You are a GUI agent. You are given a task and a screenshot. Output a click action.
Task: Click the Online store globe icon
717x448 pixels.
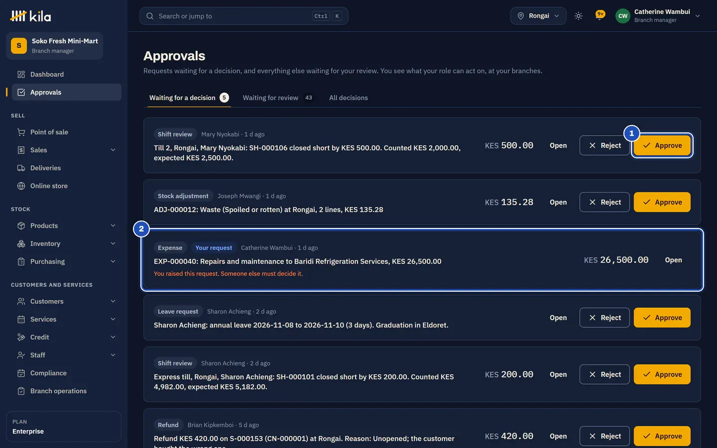coord(21,186)
